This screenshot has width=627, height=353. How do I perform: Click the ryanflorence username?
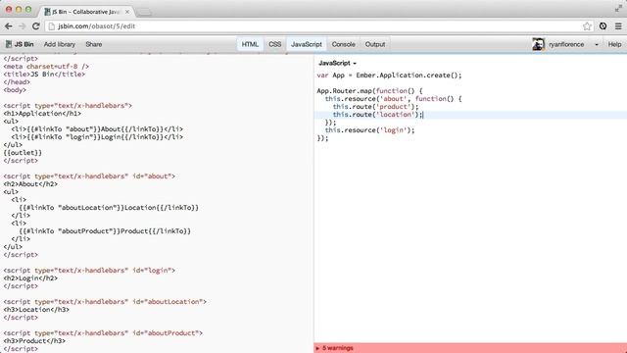[x=566, y=44]
